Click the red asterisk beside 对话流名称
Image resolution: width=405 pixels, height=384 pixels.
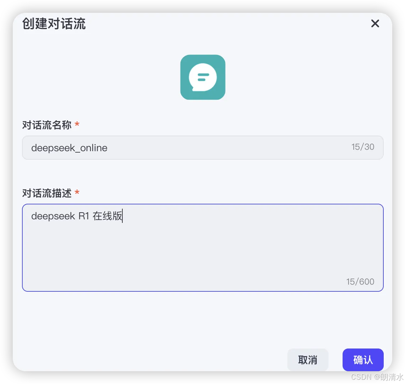[77, 124]
